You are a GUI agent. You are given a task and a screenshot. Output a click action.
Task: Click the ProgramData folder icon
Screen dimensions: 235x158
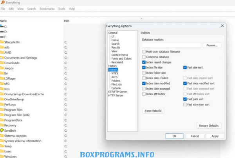point(2,120)
